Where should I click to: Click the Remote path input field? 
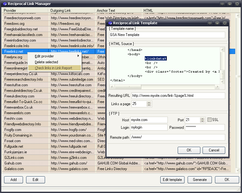pos(177,137)
